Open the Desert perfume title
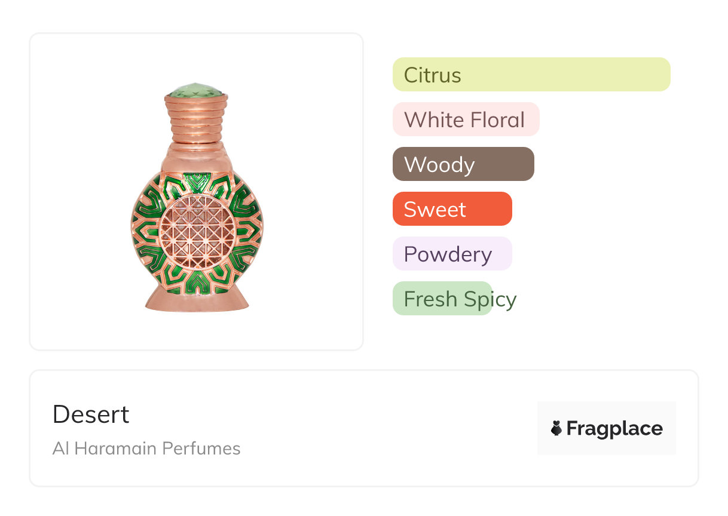The image size is (728, 516). click(x=91, y=414)
